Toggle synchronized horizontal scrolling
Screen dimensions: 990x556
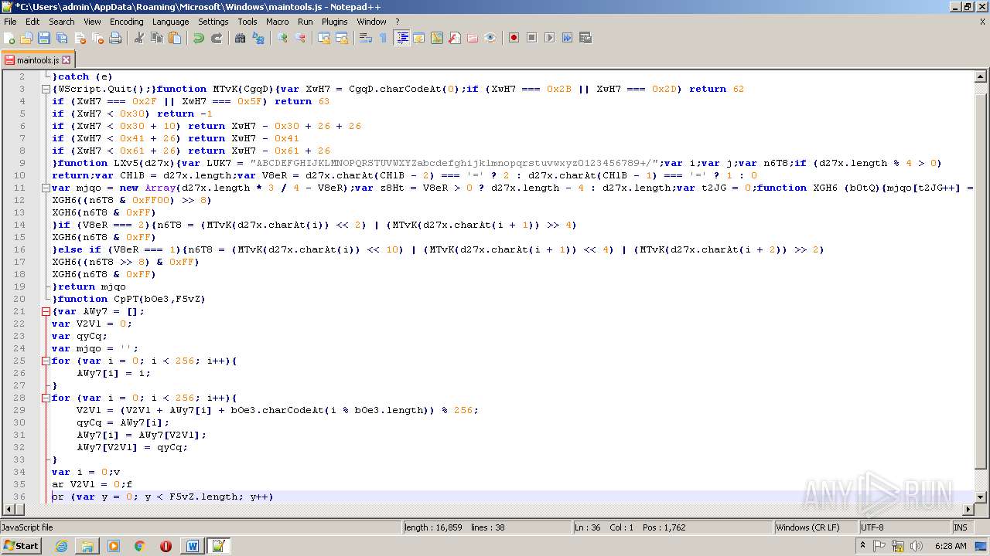pyautogui.click(x=342, y=38)
